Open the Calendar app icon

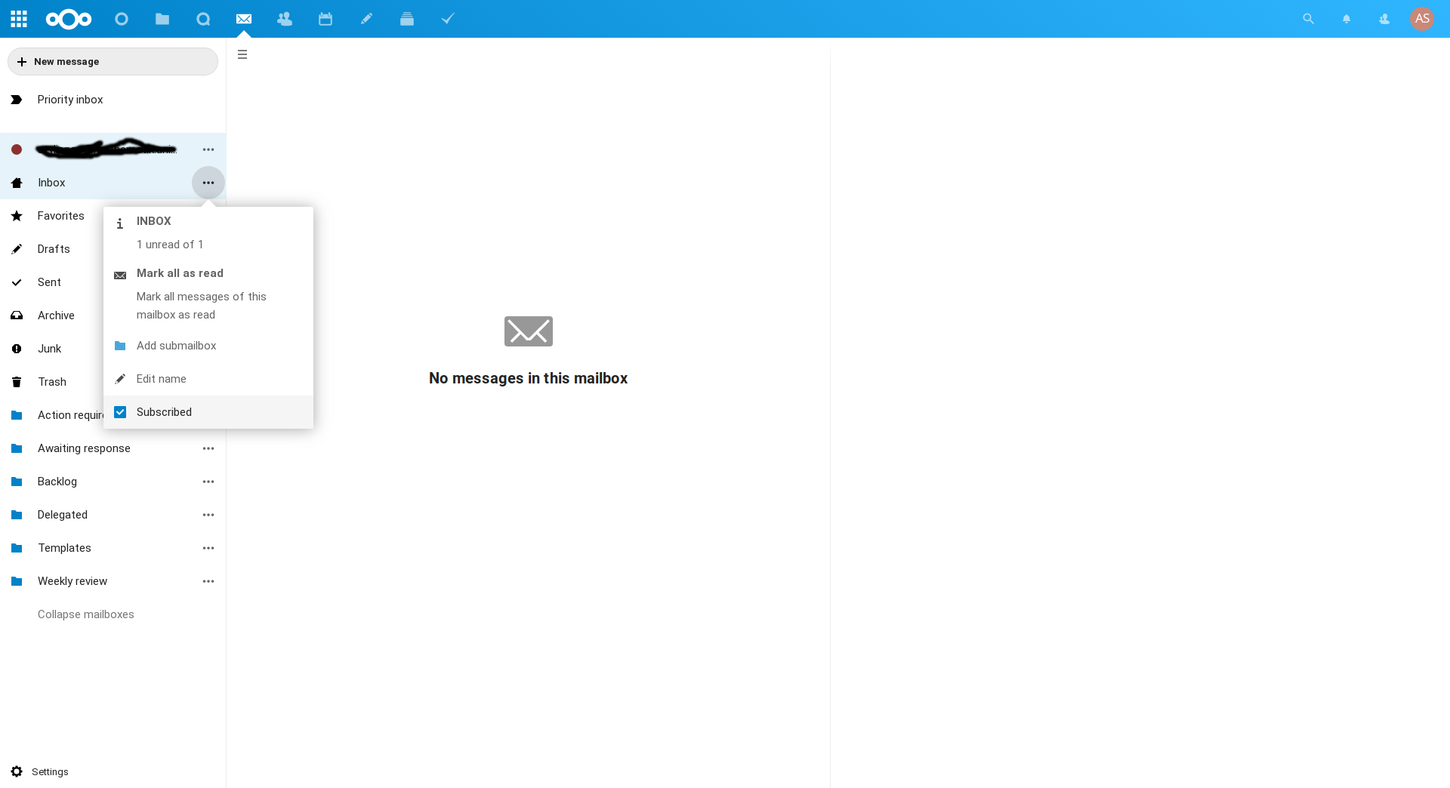325,19
